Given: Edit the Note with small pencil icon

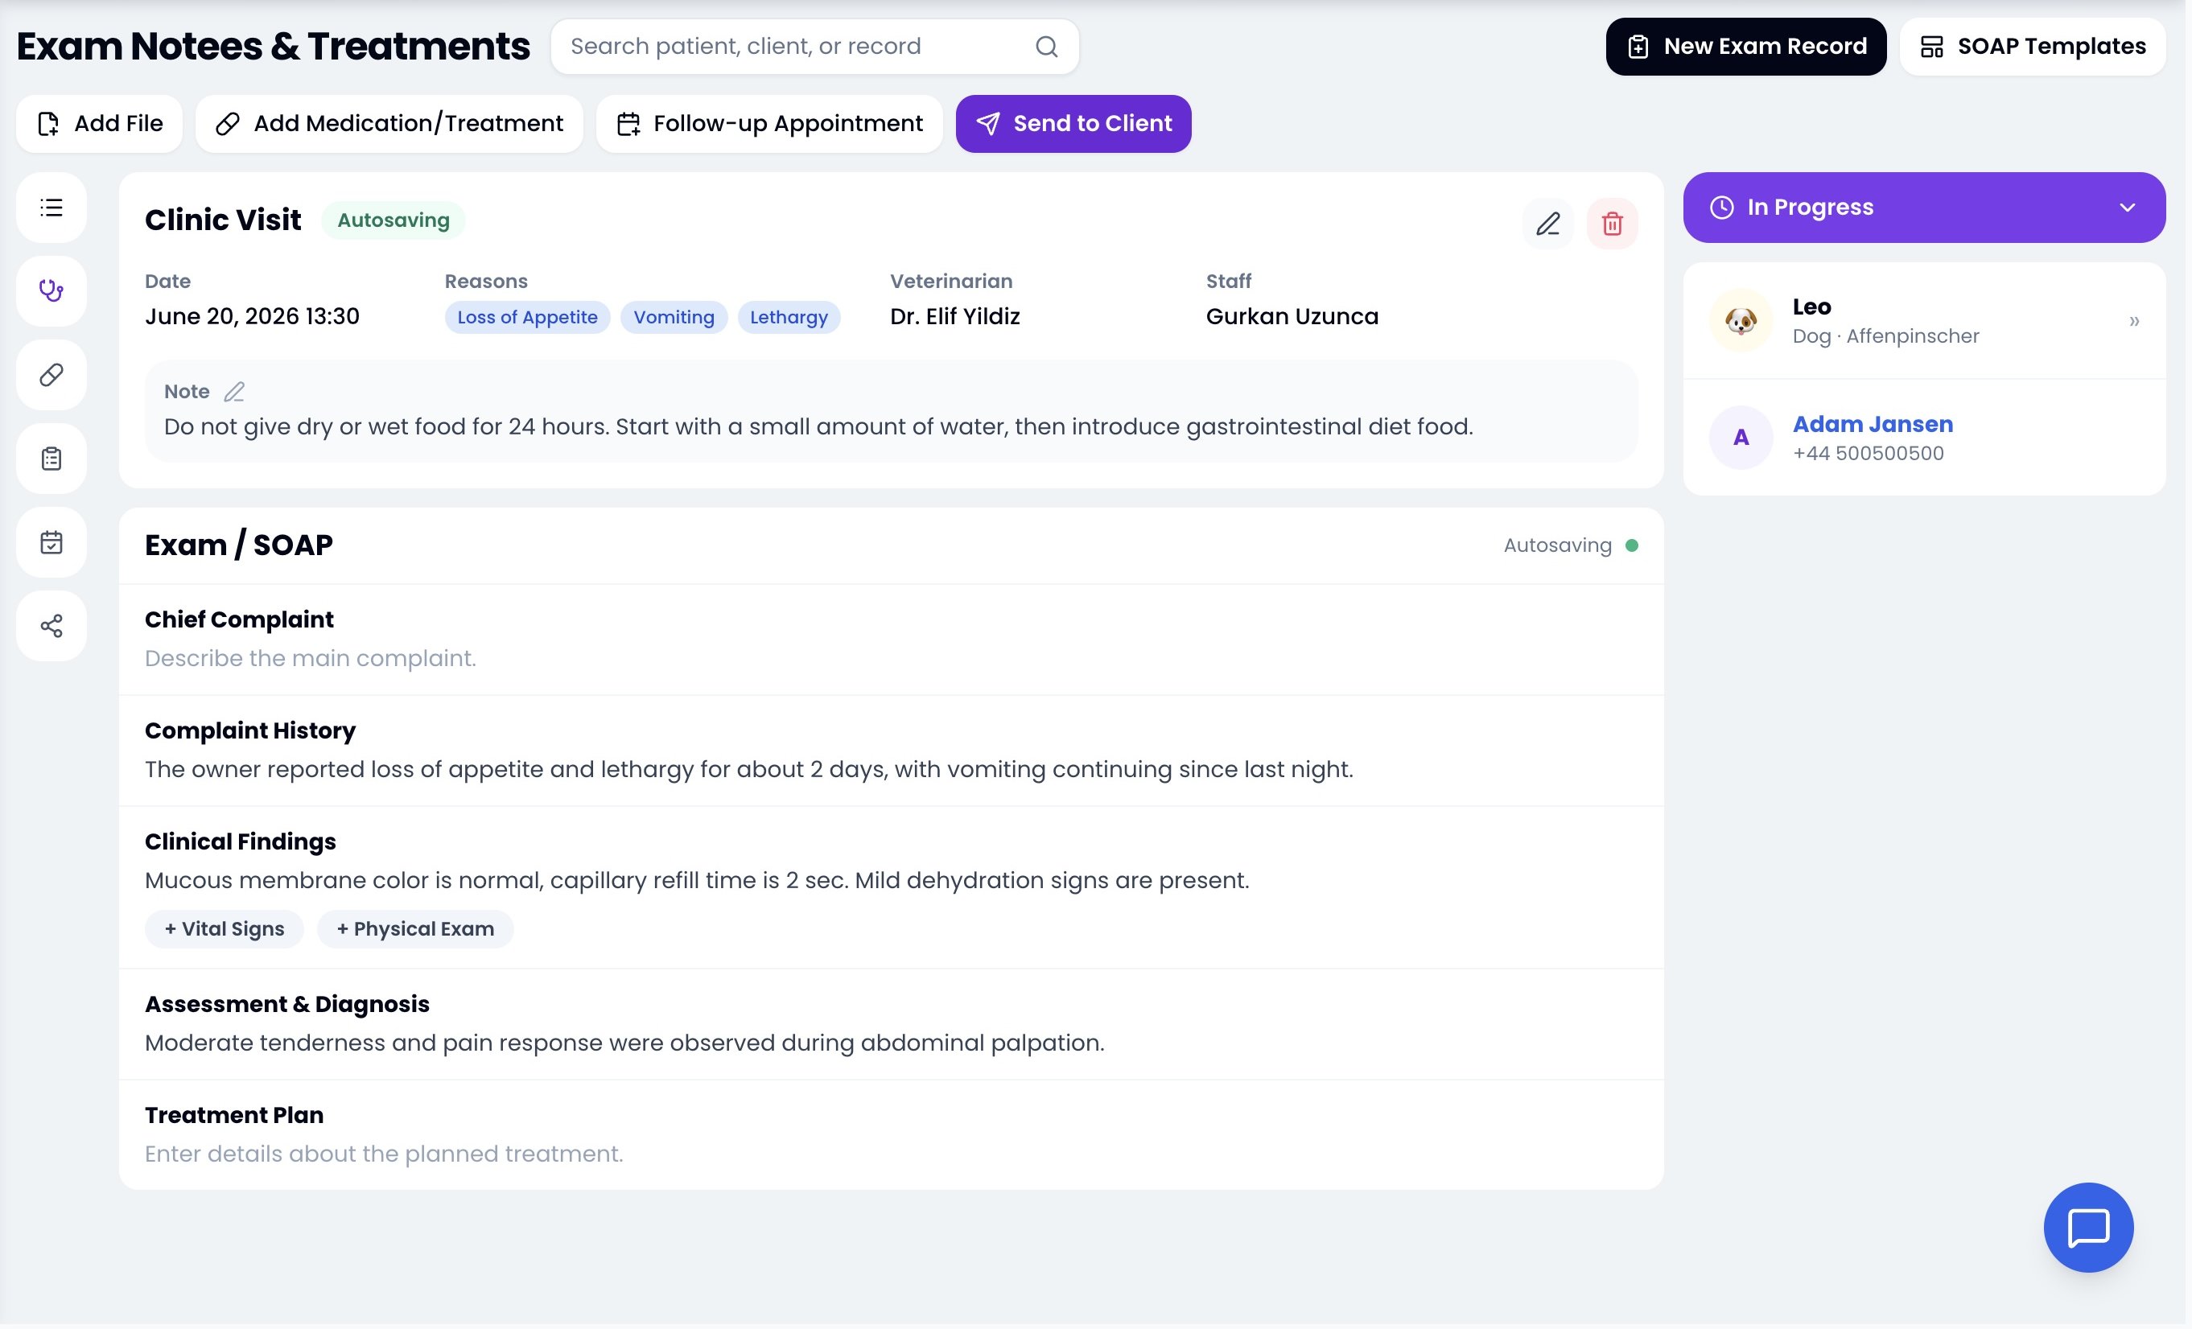Looking at the screenshot, I should tap(235, 393).
